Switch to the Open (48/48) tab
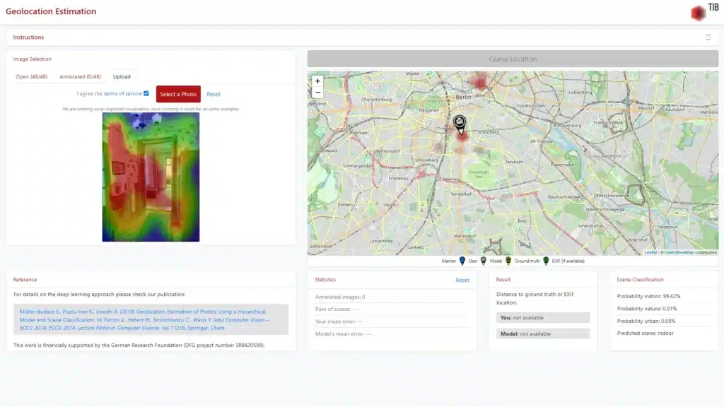Screen dimensions: 724x407 click(31, 76)
